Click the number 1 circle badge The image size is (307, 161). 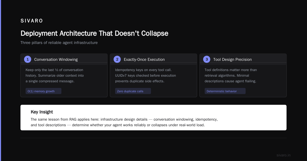coord(28,59)
